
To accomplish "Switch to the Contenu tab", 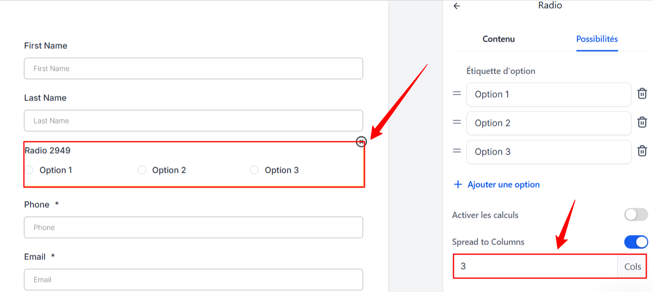I will (498, 39).
